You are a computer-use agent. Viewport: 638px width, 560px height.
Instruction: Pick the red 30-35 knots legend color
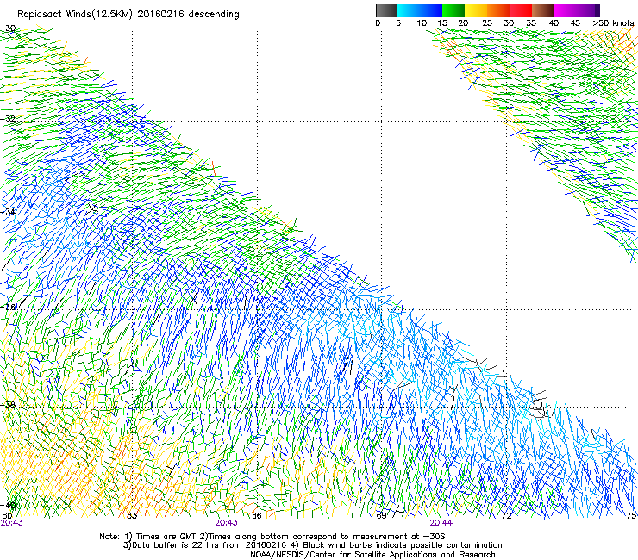pyautogui.click(x=521, y=10)
